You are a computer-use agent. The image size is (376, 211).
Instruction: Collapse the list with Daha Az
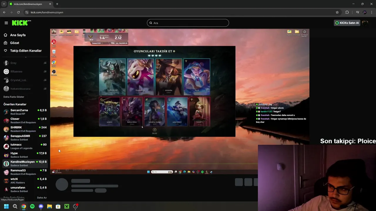[42, 198]
